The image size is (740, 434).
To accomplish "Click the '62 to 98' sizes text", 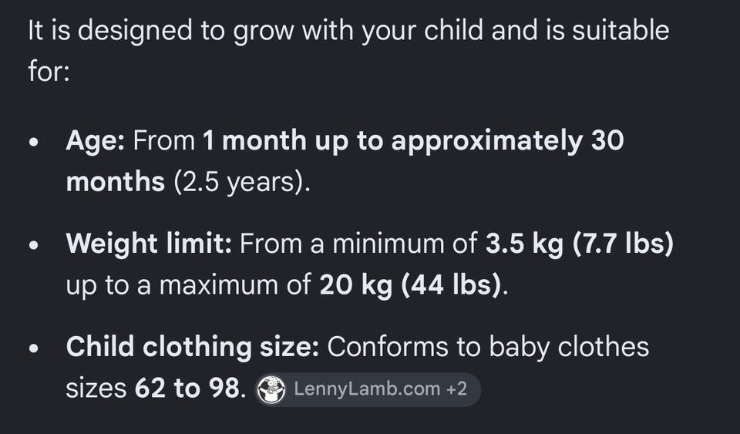I will 188,389.
